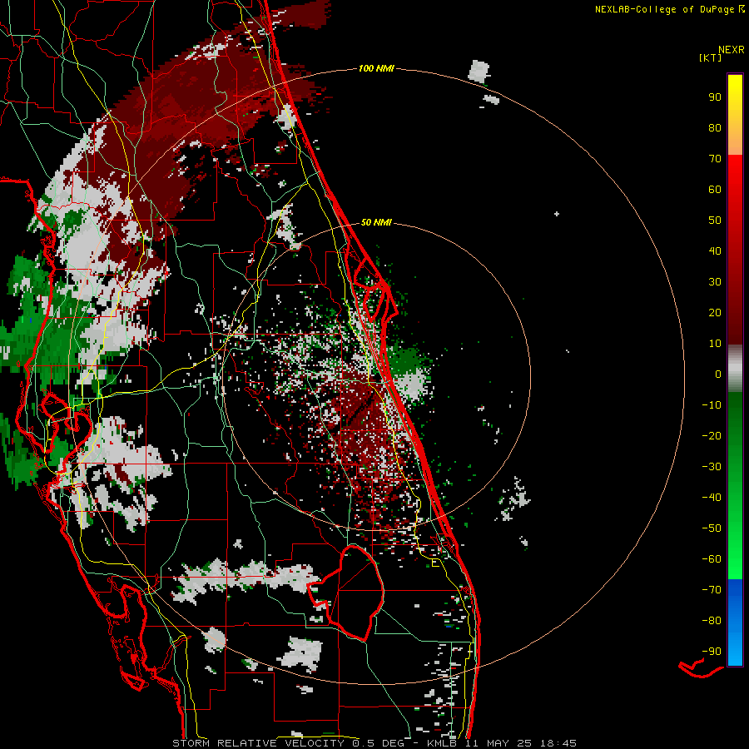Click the -80 value on the velocity scale
The width and height of the screenshot is (749, 749).
[x=712, y=621]
